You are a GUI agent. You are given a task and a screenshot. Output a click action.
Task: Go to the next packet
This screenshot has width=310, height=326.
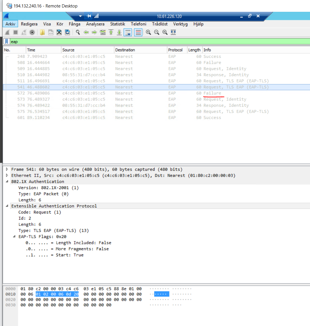[94, 32]
